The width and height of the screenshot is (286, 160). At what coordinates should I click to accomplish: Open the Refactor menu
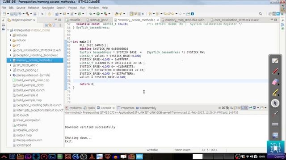pos(34,8)
